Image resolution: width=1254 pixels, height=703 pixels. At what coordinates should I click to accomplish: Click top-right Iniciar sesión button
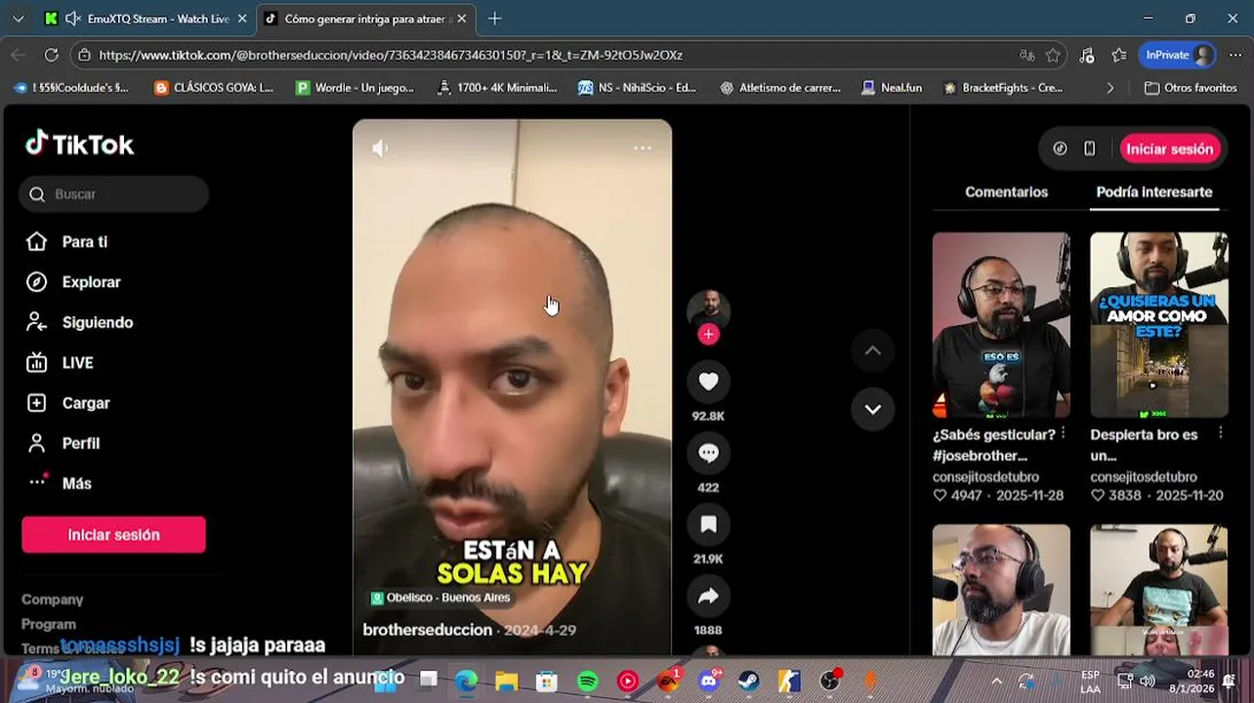tap(1169, 149)
